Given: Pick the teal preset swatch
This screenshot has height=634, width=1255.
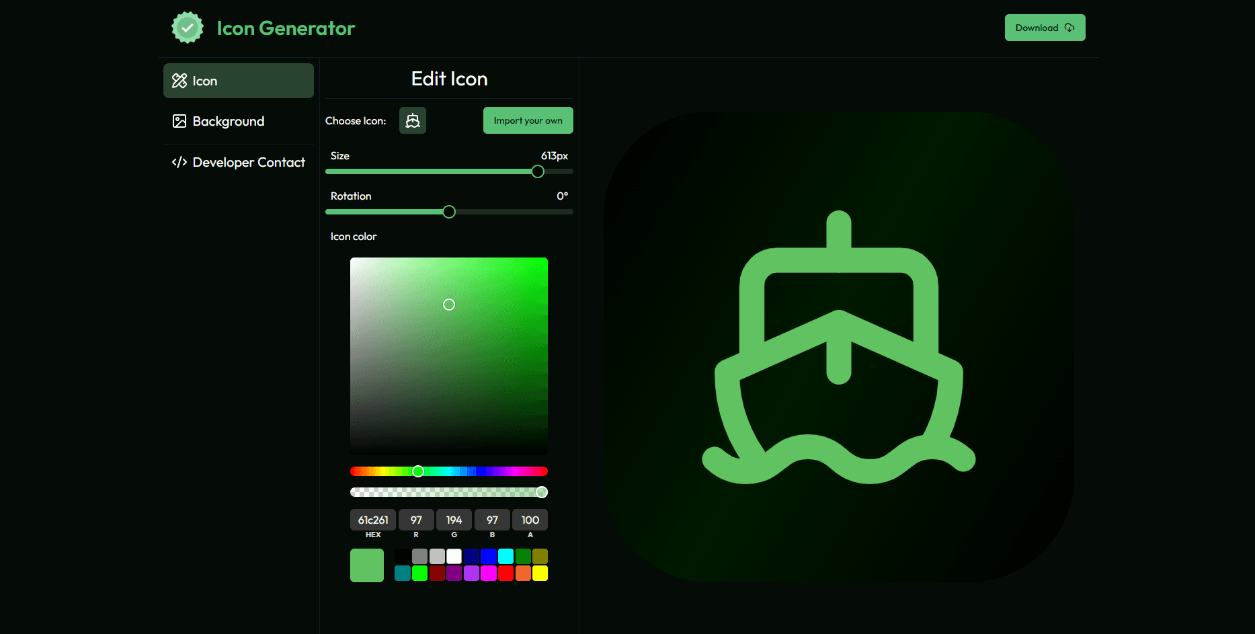Looking at the screenshot, I should pos(403,573).
